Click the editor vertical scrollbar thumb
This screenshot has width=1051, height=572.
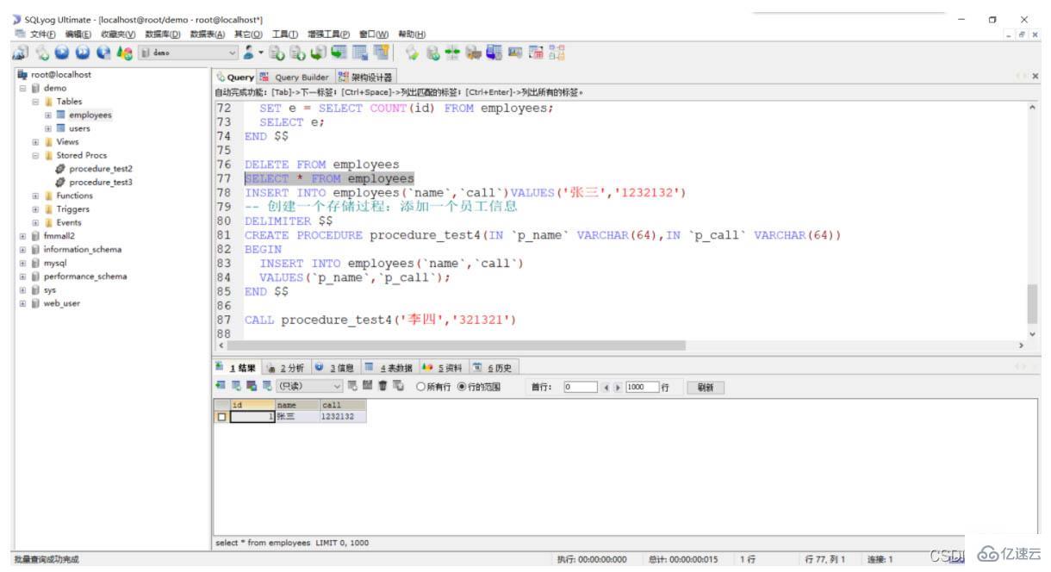point(1032,303)
